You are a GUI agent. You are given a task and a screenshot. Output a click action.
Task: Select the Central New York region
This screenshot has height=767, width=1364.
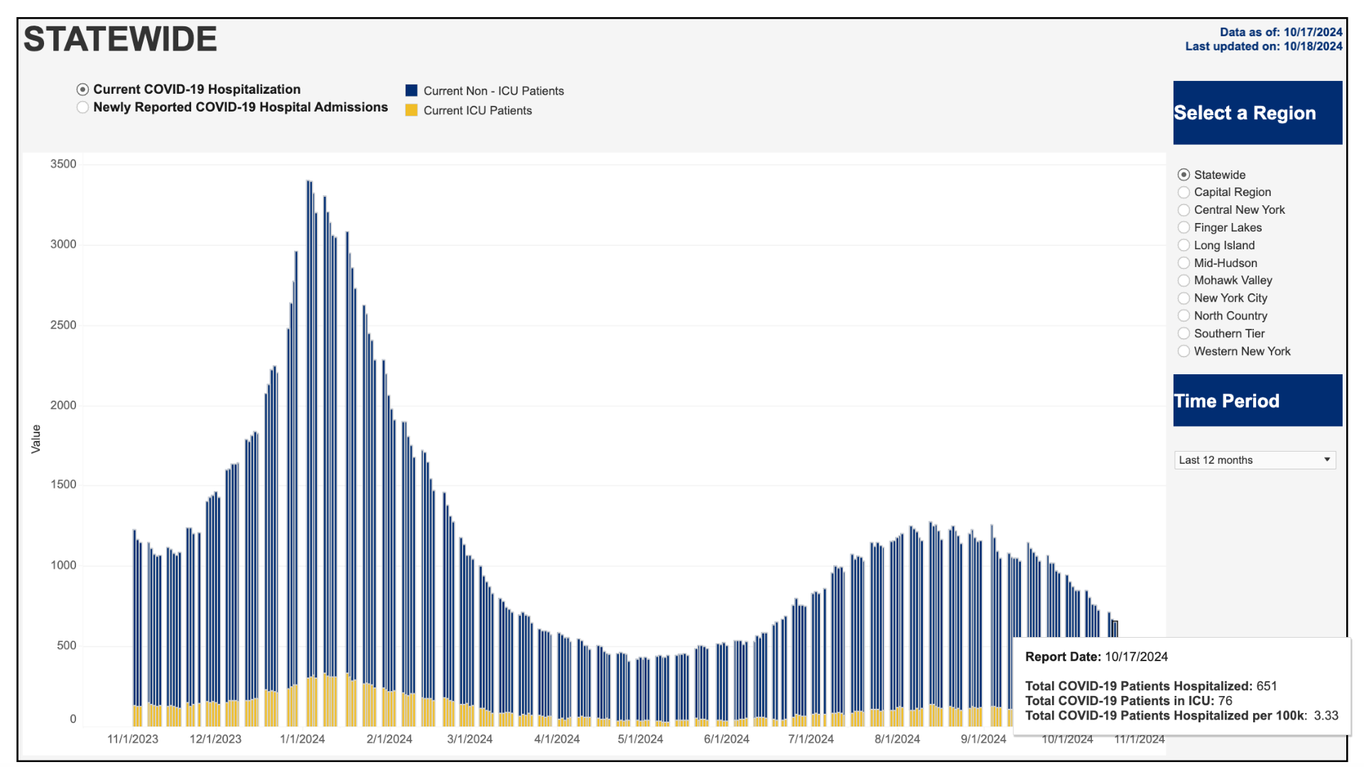coord(1184,210)
